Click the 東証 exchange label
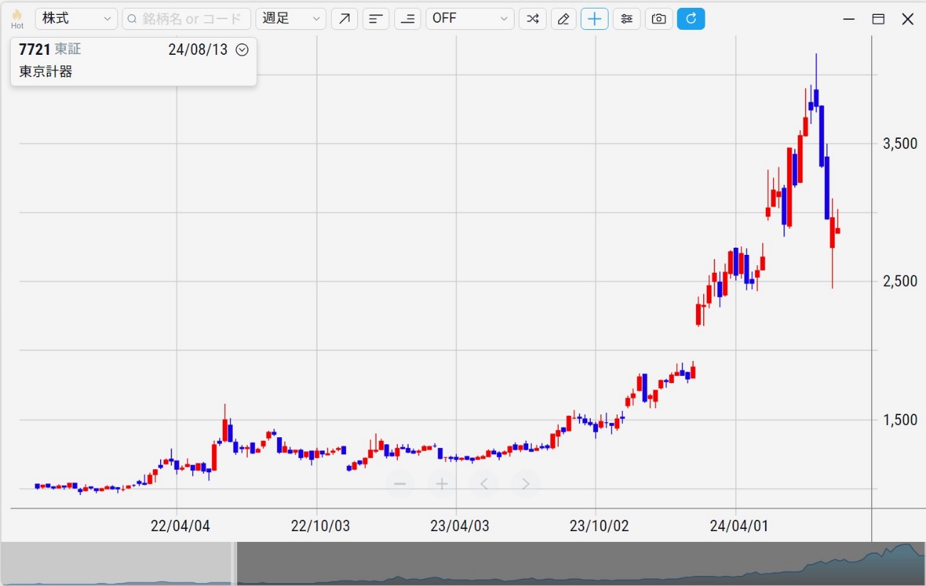Viewport: 926px width, 586px height. point(68,50)
